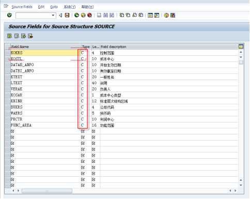Go to Previous Page icon

click(128, 15)
